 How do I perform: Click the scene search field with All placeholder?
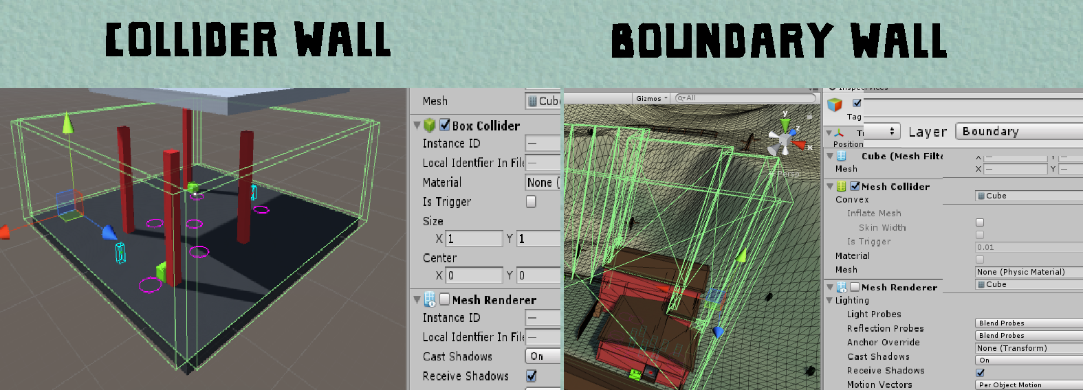point(745,98)
